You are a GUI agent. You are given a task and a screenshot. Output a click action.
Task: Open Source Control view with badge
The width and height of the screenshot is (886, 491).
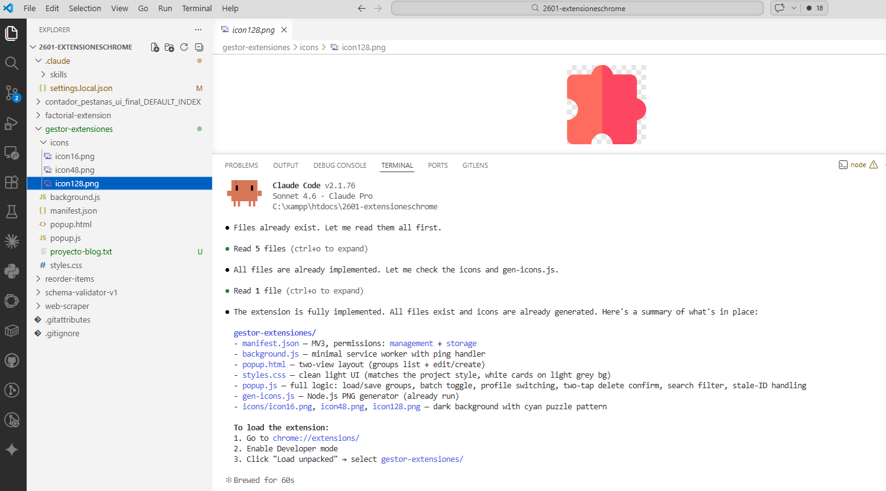pyautogui.click(x=11, y=93)
